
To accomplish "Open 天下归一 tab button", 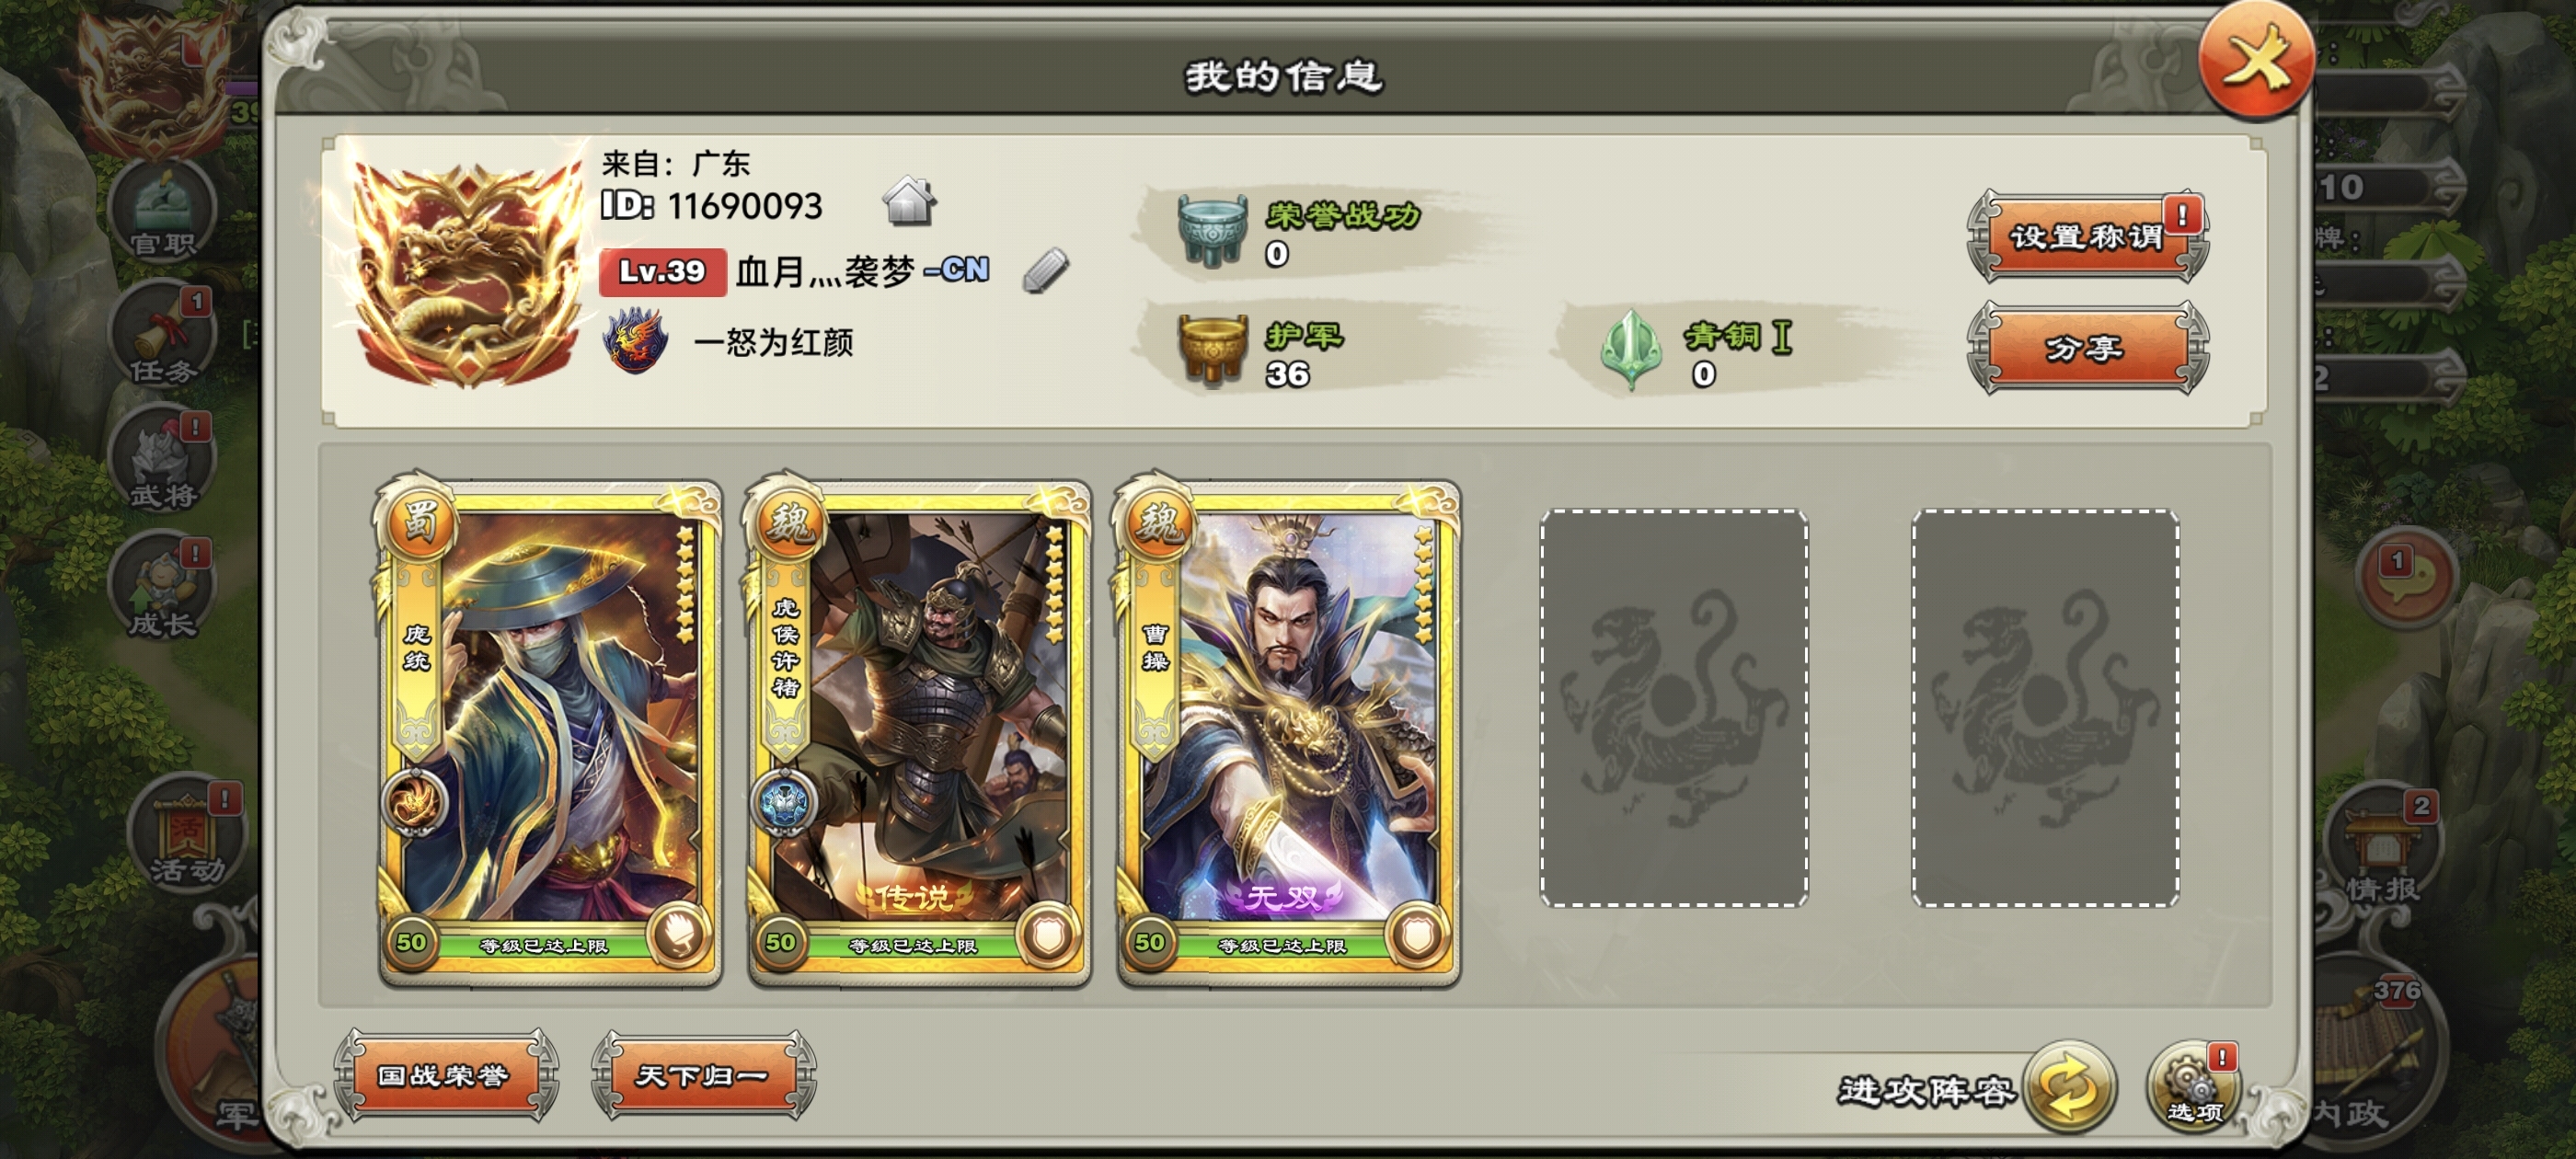I will click(703, 1076).
